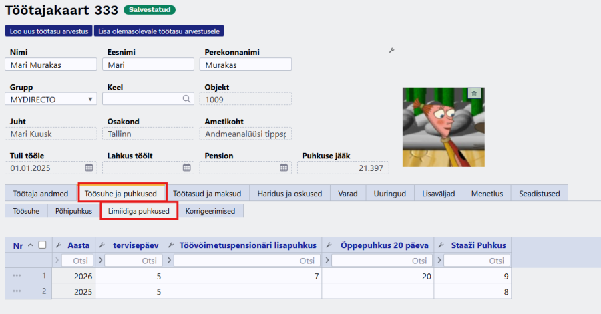The image size is (601, 314).
Task: Toggle sort arrow next to Nr header
Action: [31, 245]
